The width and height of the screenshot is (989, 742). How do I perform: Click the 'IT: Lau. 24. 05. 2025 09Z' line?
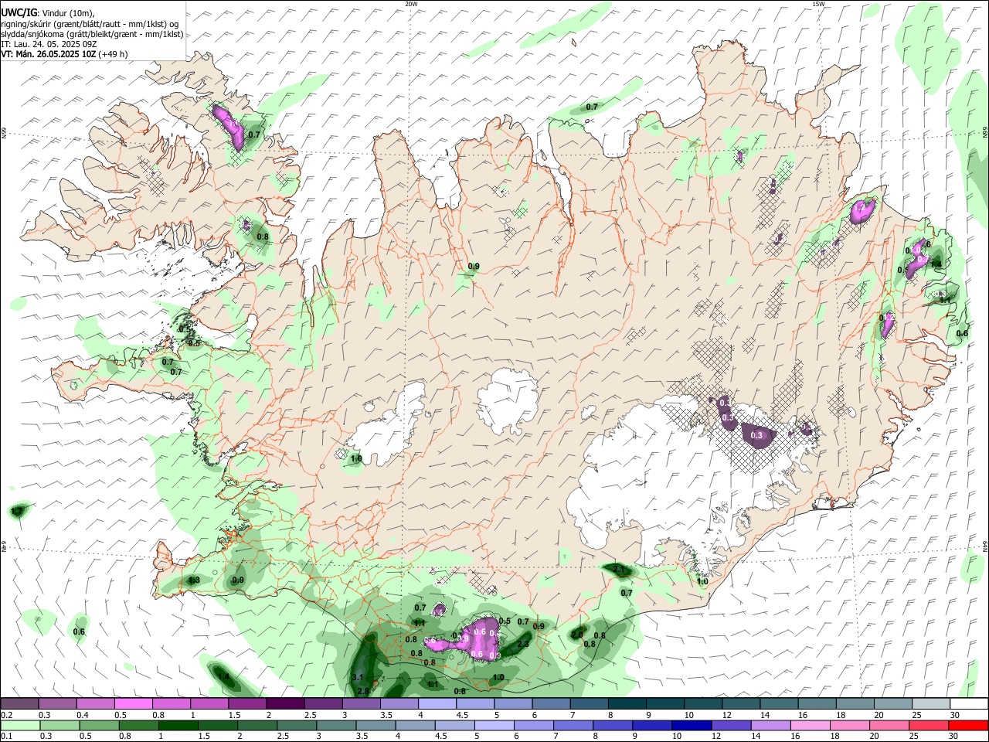49,44
